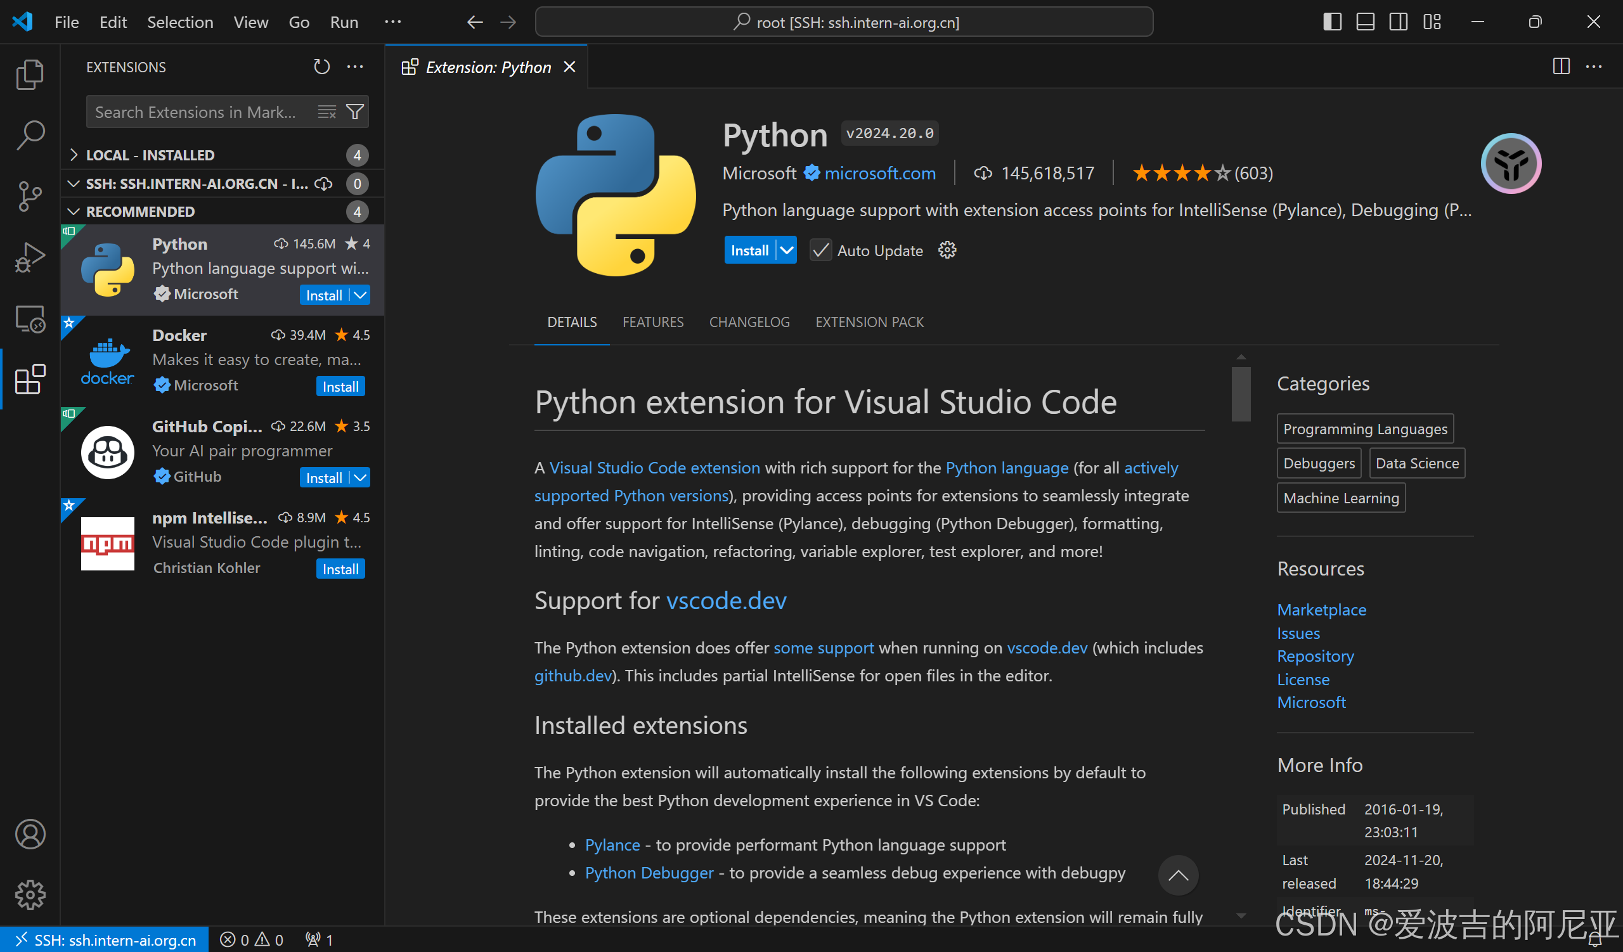Open the Selection menu

point(179,22)
